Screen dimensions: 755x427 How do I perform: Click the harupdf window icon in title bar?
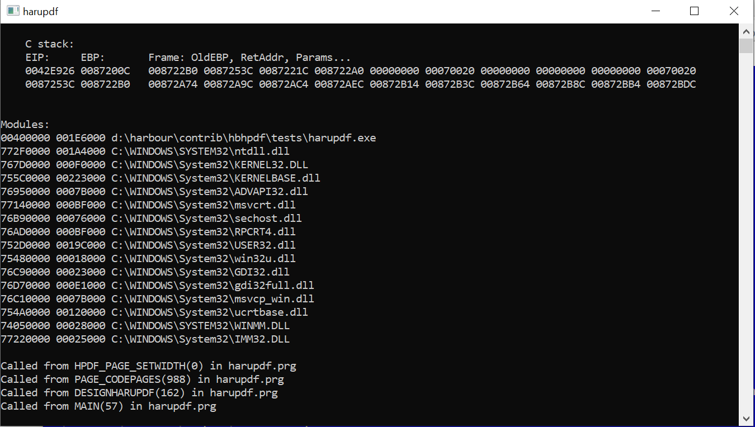coord(12,11)
